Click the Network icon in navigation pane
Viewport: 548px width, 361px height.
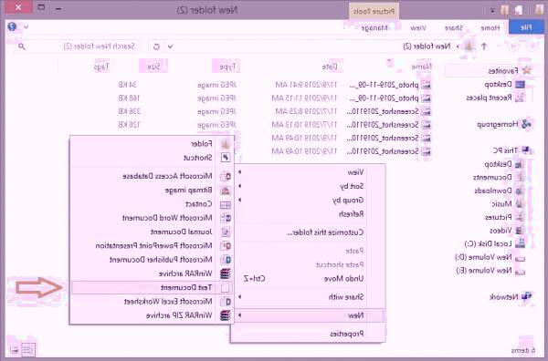526,297
